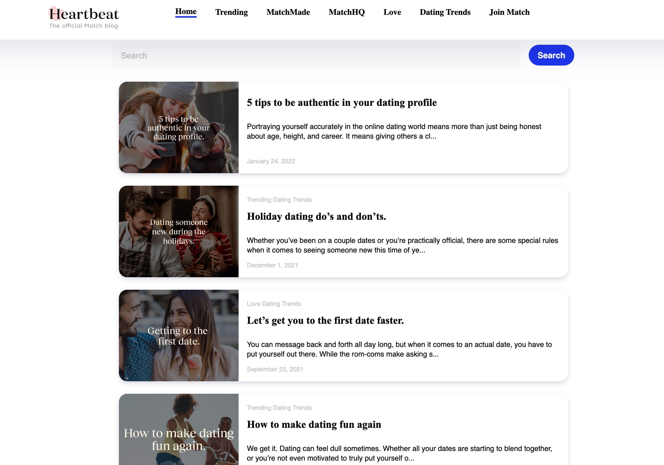
Task: Open 'Holiday dating do's and don'ts' article
Action: click(x=317, y=216)
